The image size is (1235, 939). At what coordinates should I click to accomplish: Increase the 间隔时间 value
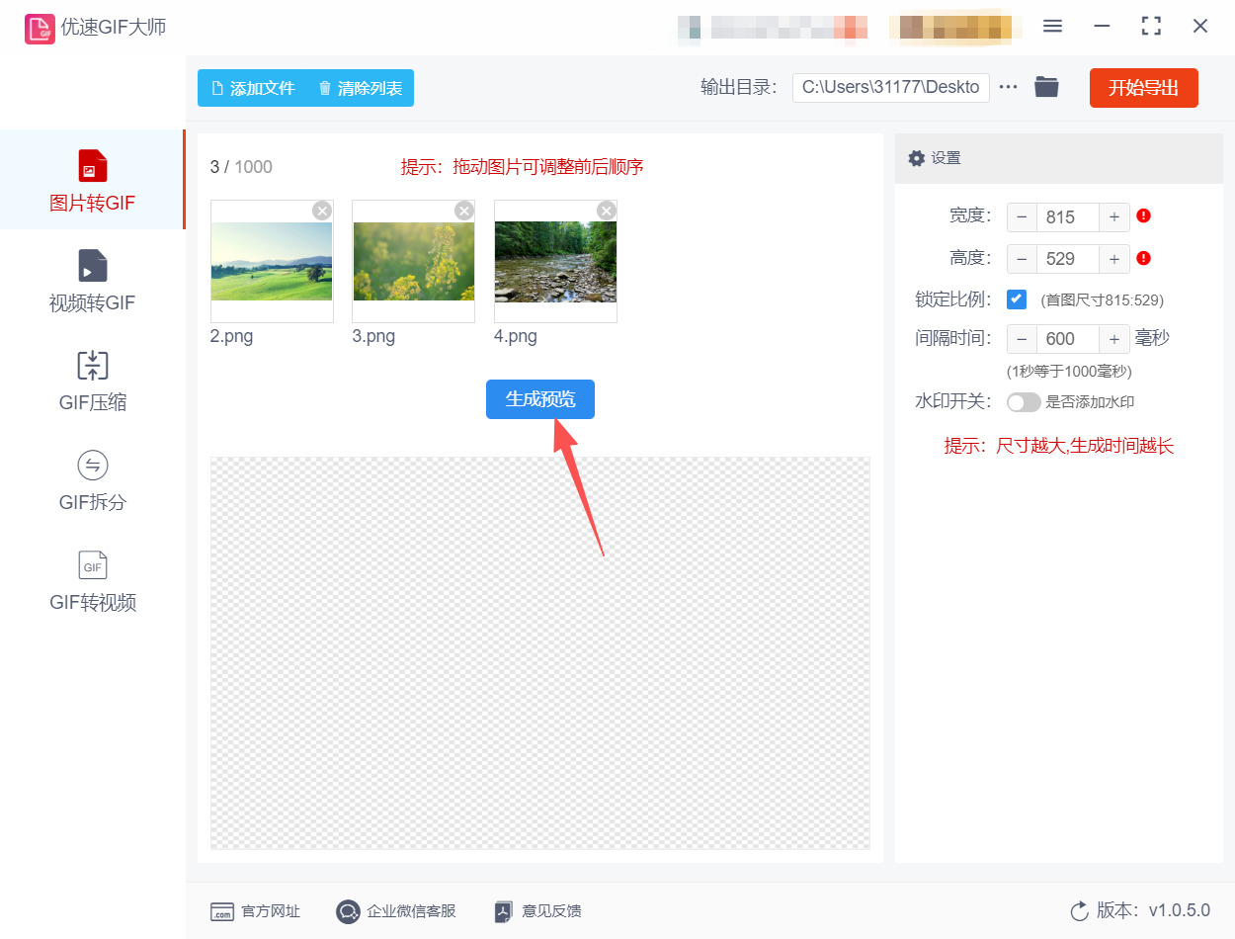coord(1113,339)
